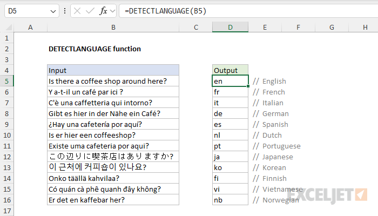Click the Japanese sentence cell in row 12

[x=113, y=157]
